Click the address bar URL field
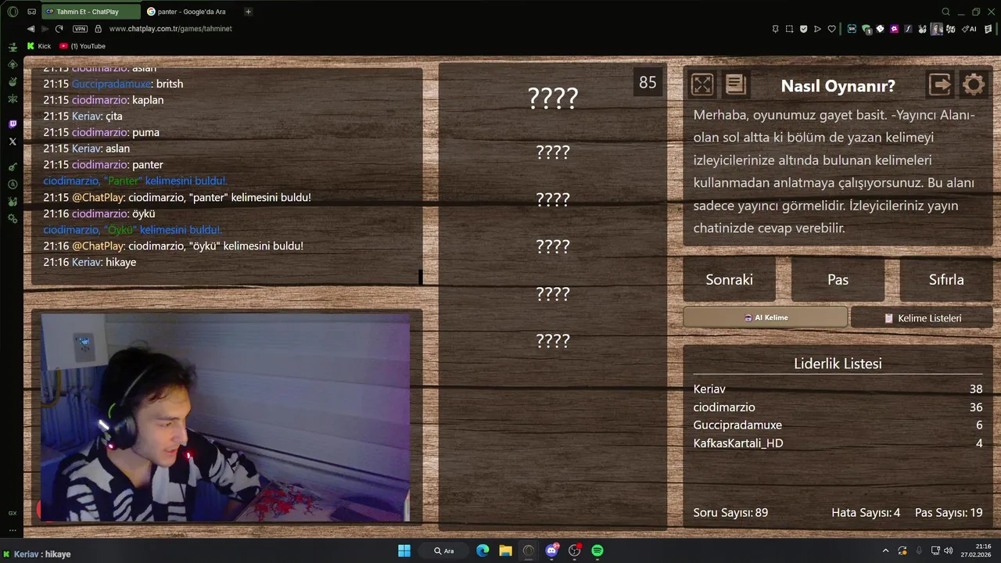The height and width of the screenshot is (563, 1001). click(x=170, y=29)
